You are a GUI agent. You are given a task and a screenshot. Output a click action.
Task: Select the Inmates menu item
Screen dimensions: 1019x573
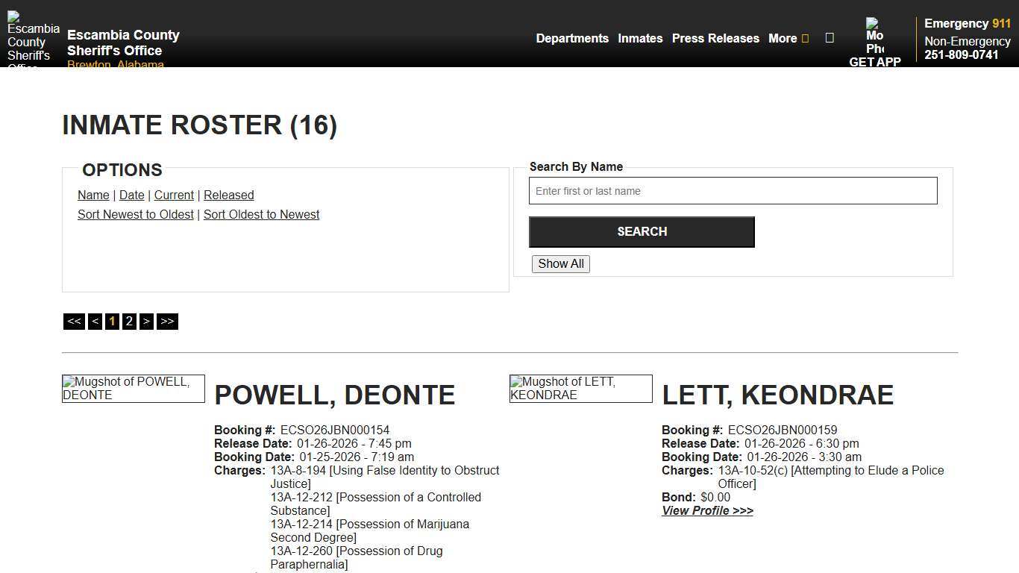(x=640, y=38)
